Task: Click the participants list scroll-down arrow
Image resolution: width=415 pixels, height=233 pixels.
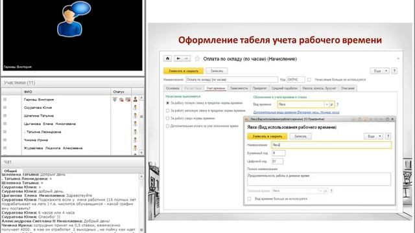Action: coord(141,153)
